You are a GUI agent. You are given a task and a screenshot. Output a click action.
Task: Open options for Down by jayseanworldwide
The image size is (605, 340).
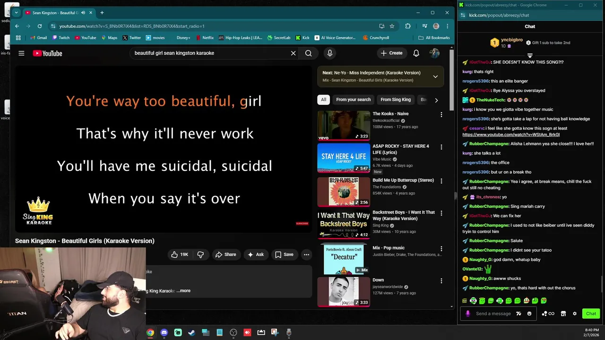pos(441,281)
